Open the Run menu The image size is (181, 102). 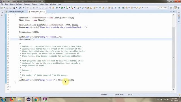[47, 4]
